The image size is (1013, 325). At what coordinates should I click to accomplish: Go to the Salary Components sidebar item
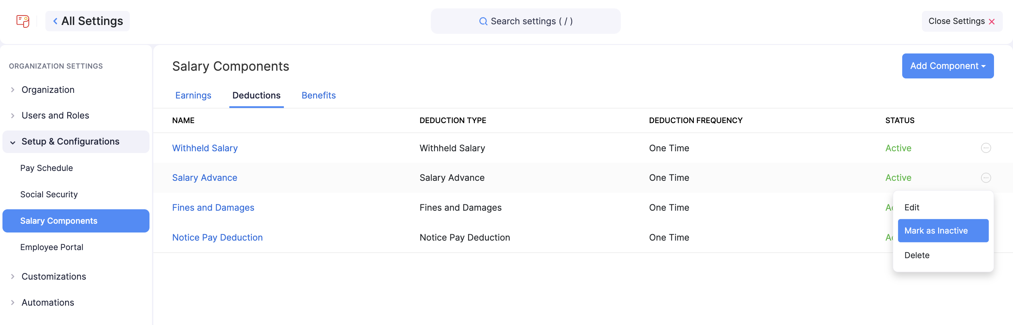coord(59,221)
